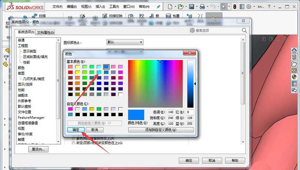This screenshot has width=300, height=170.
Task: Open the 插入(I) menu
Action: point(100,7)
